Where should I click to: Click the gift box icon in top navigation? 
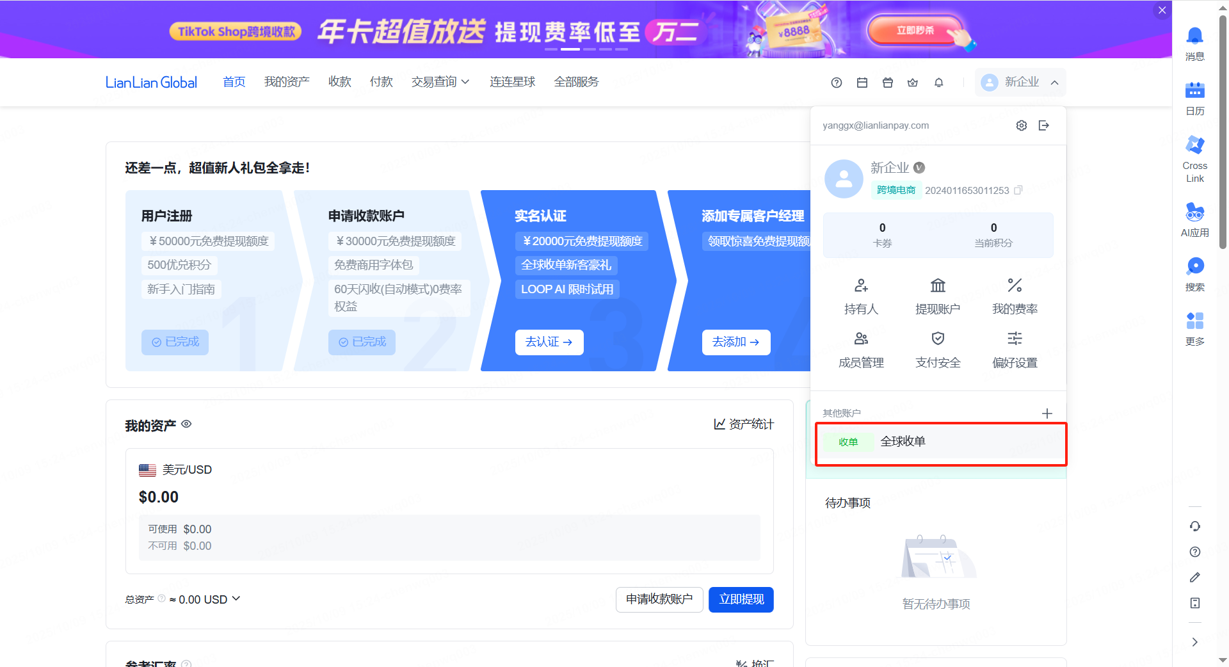[x=887, y=83]
